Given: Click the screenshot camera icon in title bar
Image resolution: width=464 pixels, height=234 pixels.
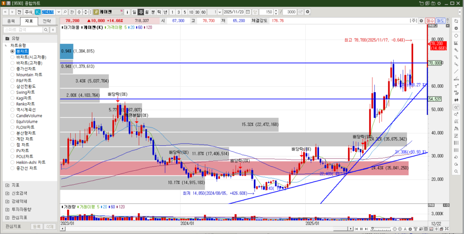Looking at the screenshot, I should 434,3.
